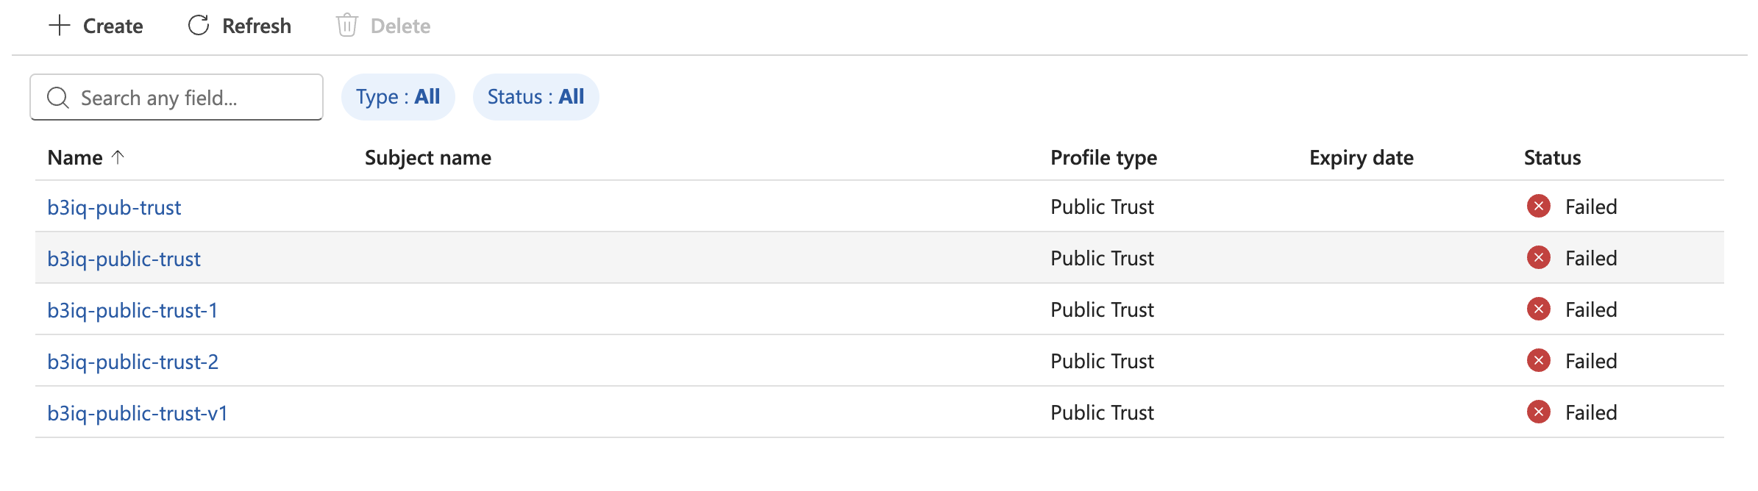Open the b3iq-public-trust-2 profile link
1758x491 pixels.
click(x=133, y=362)
